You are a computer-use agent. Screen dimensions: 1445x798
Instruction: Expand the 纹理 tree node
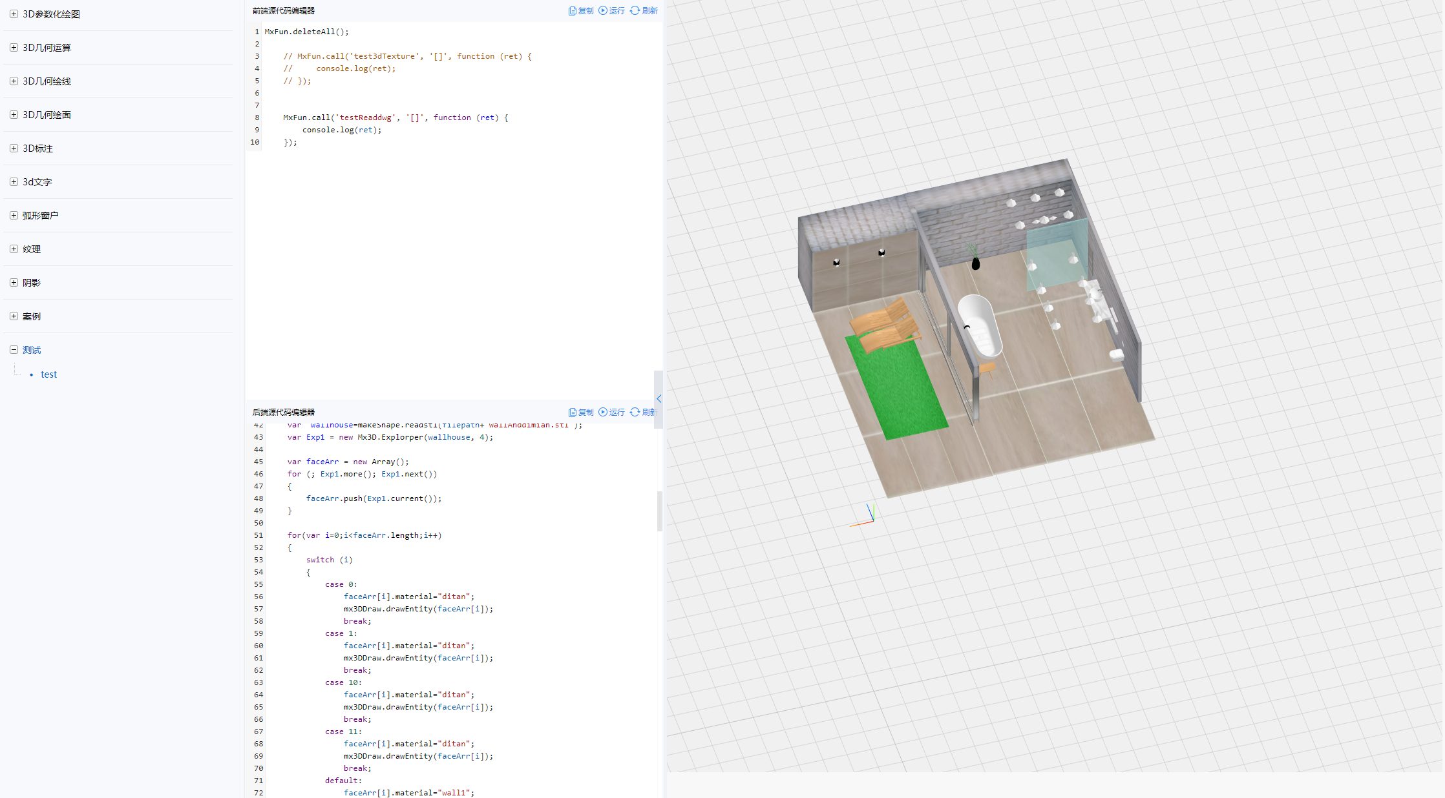pos(14,249)
